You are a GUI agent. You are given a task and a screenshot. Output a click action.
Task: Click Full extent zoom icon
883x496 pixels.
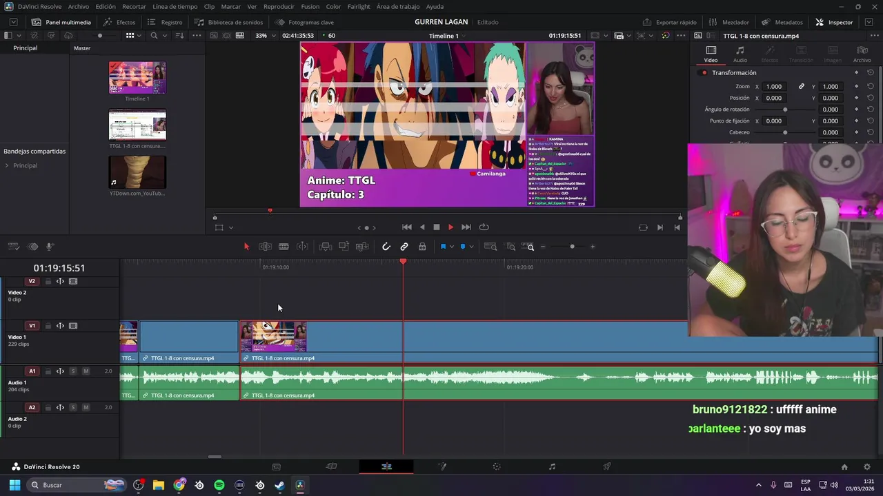[x=490, y=247]
